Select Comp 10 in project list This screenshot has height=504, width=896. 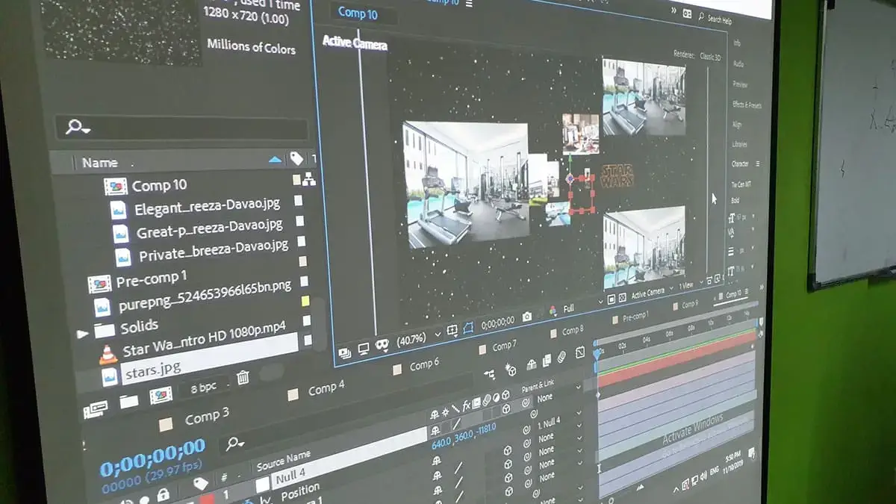pyautogui.click(x=159, y=185)
